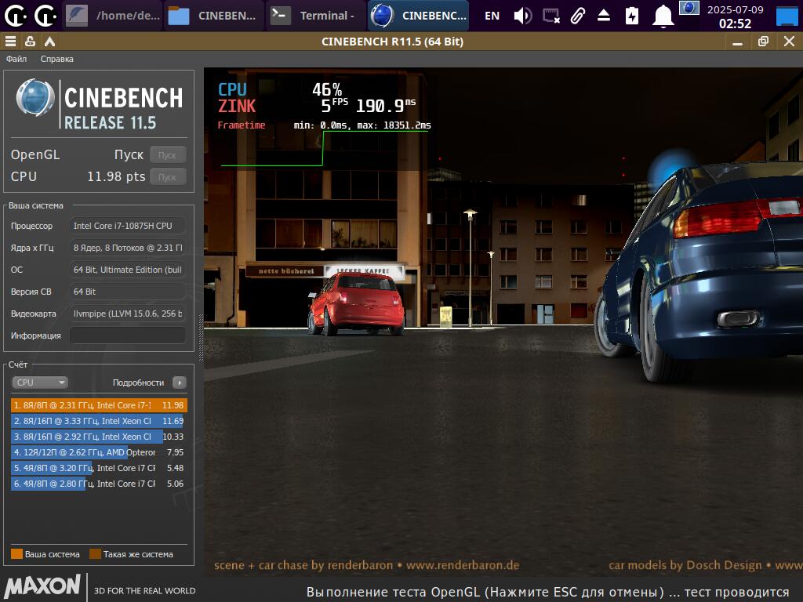This screenshot has height=602, width=803.
Task: Click the Cinebench globe logo
Action: pos(35,97)
